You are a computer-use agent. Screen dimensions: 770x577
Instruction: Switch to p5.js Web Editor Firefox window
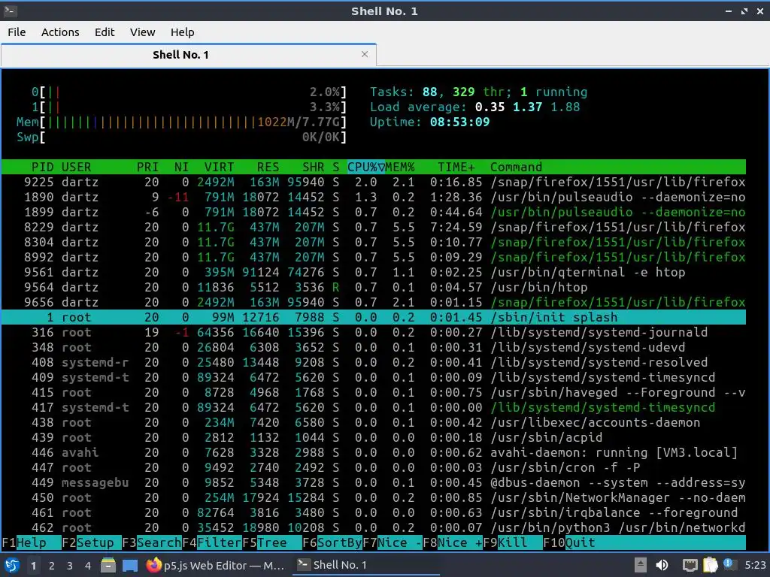pos(215,565)
